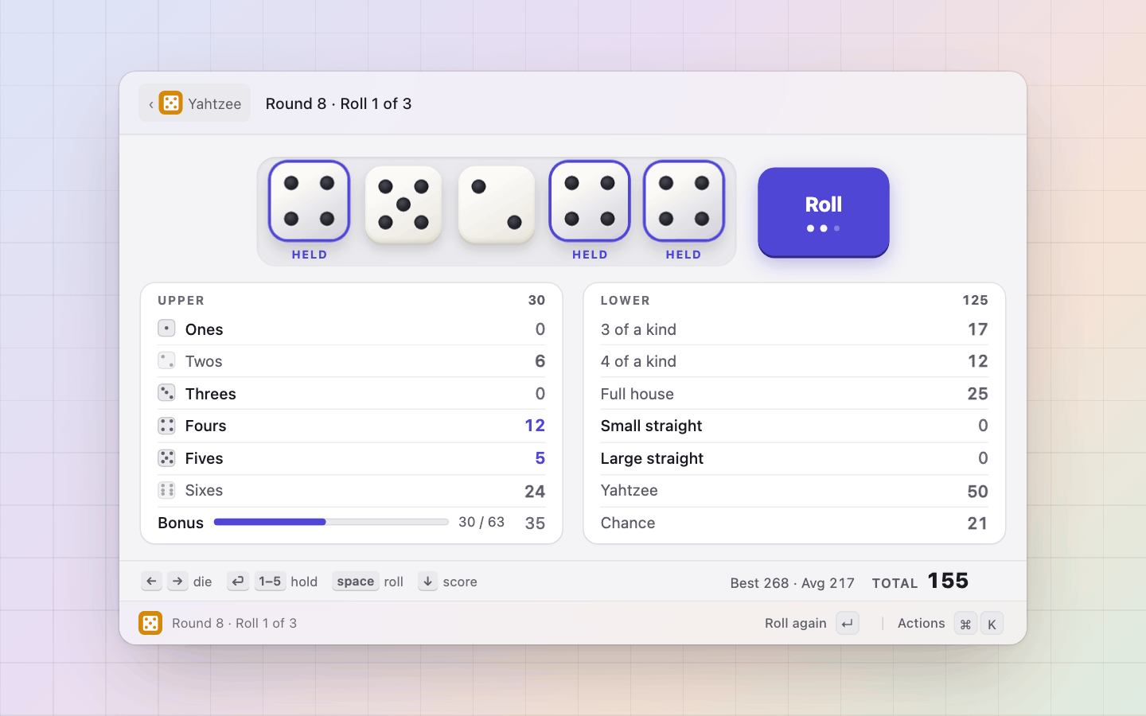1146x716 pixels.
Task: Click the footer Yahtzee app icon
Action: tap(150, 623)
